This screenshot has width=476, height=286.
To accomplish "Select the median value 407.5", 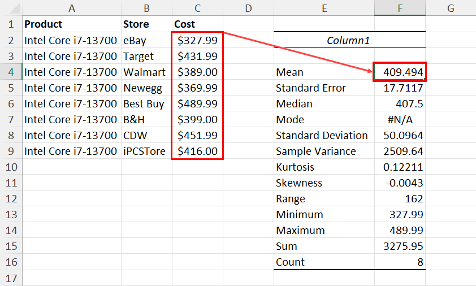I will 400,103.
